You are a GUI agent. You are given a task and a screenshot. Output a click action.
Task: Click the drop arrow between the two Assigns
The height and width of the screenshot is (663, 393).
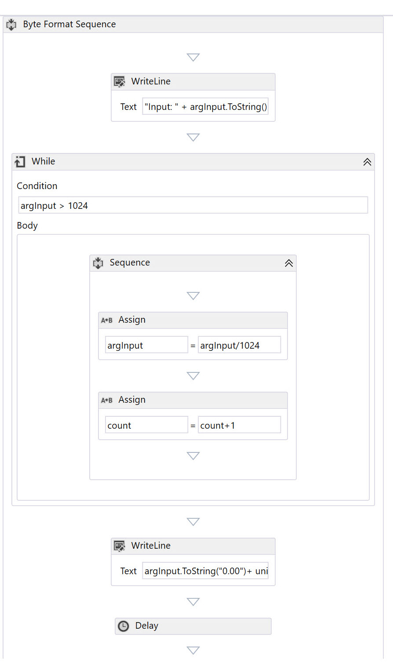click(193, 375)
